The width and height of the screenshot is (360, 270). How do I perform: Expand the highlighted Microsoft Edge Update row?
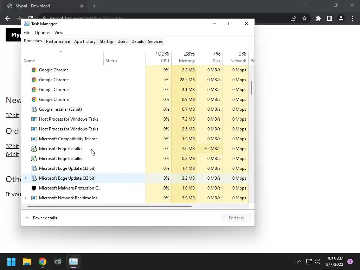pyautogui.click(x=25, y=178)
